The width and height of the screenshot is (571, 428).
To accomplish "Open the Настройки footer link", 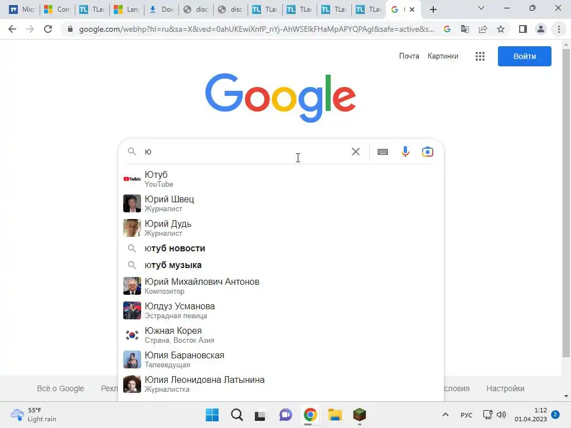I will click(x=505, y=388).
